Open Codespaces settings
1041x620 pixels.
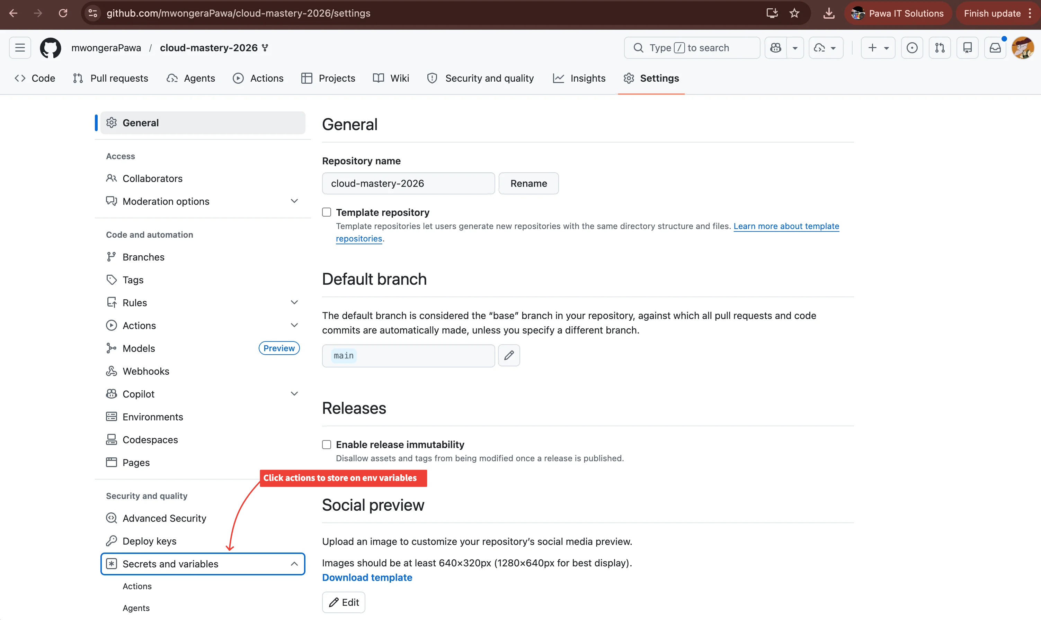(203, 439)
